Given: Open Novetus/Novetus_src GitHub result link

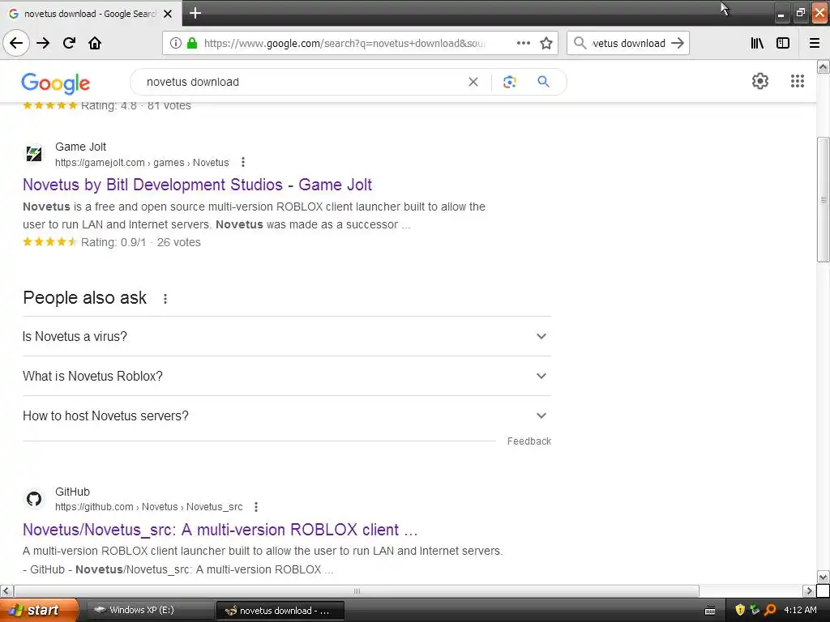Looking at the screenshot, I should (x=220, y=530).
